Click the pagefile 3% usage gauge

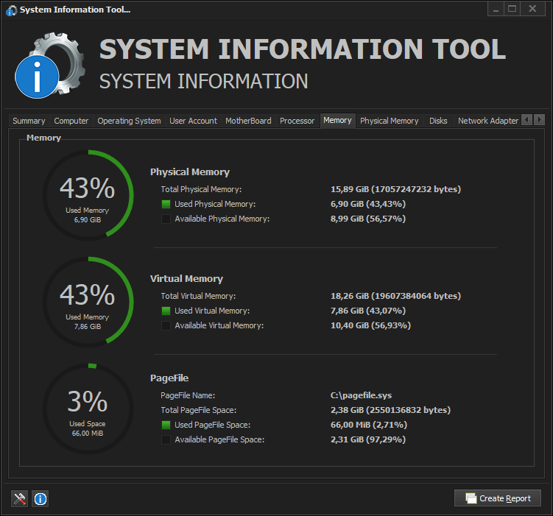tap(88, 409)
